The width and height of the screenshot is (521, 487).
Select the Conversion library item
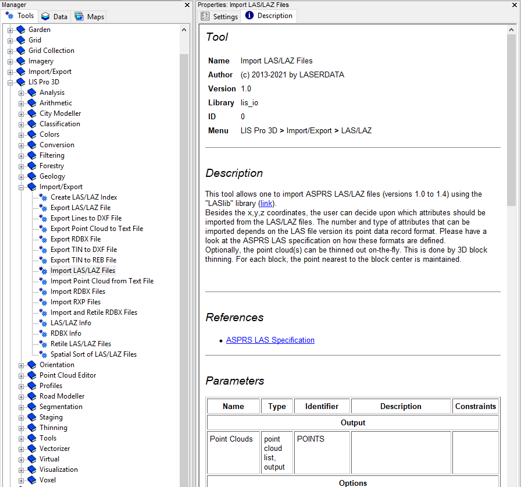pos(57,145)
